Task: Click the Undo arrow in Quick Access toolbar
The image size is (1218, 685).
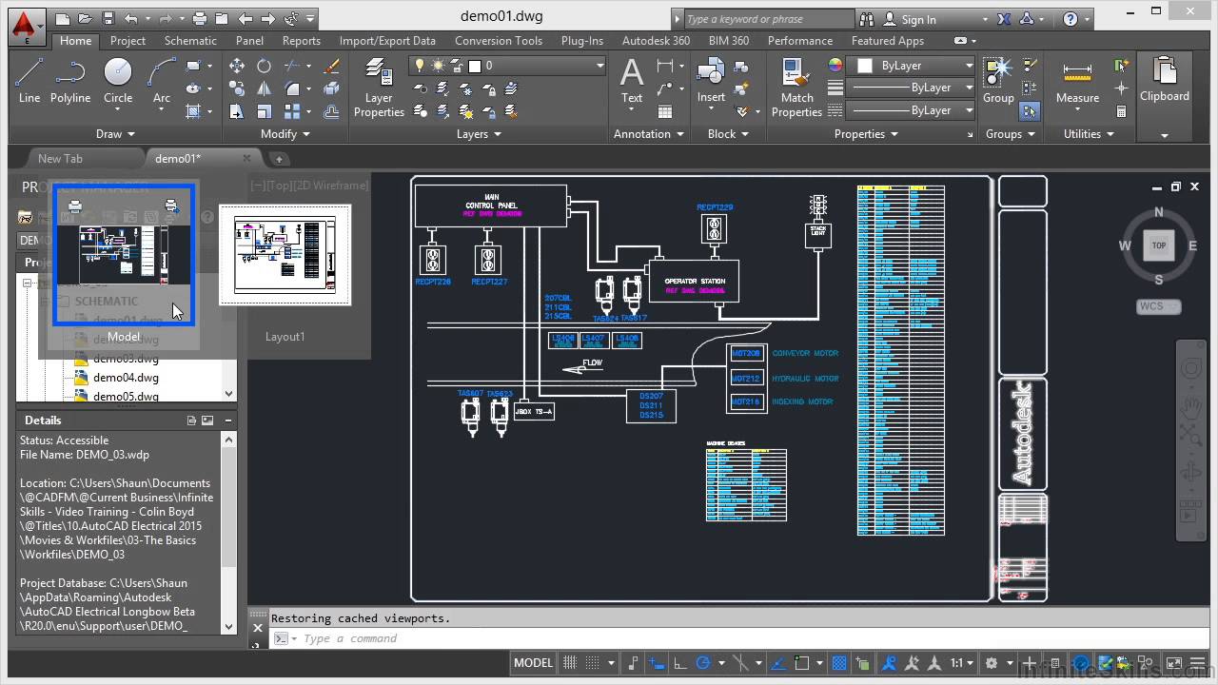Action: point(130,18)
